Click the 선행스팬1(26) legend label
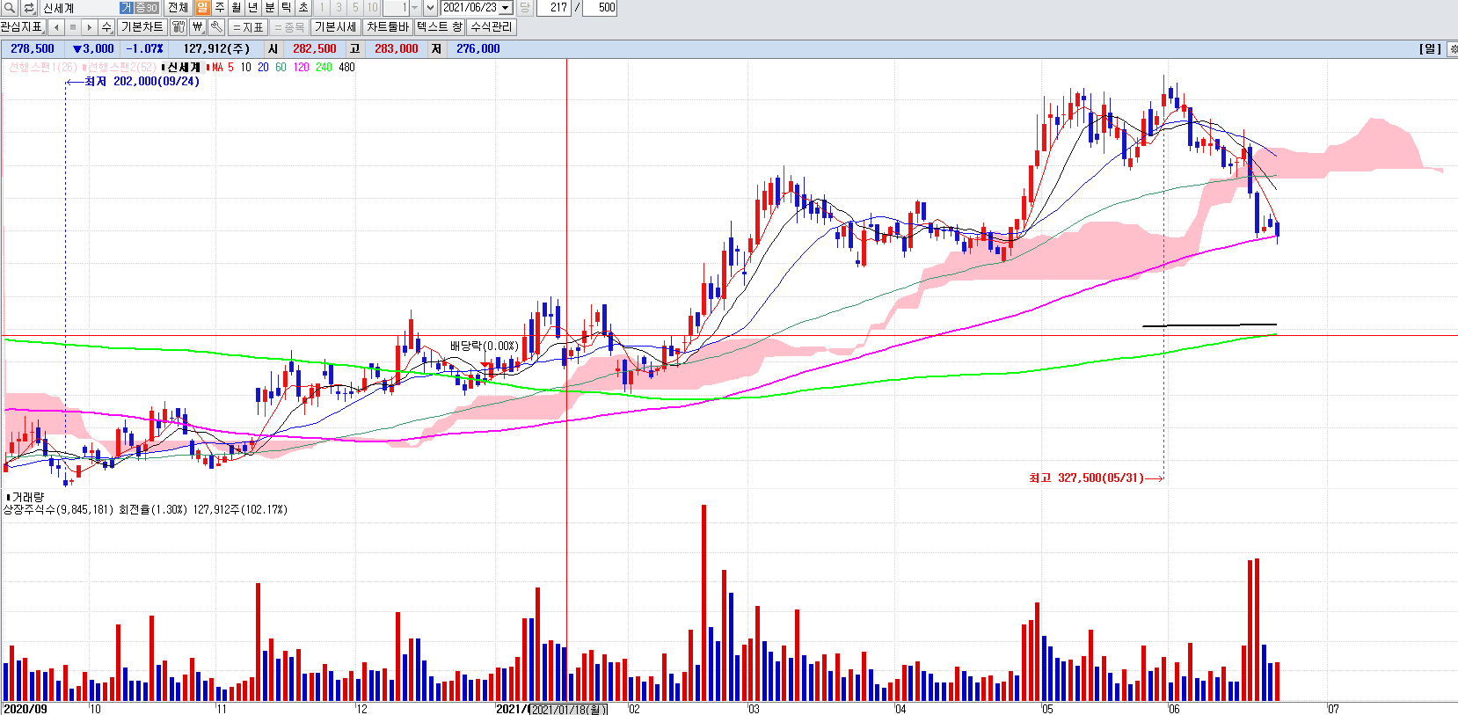This screenshot has width=1458, height=715. (42, 68)
